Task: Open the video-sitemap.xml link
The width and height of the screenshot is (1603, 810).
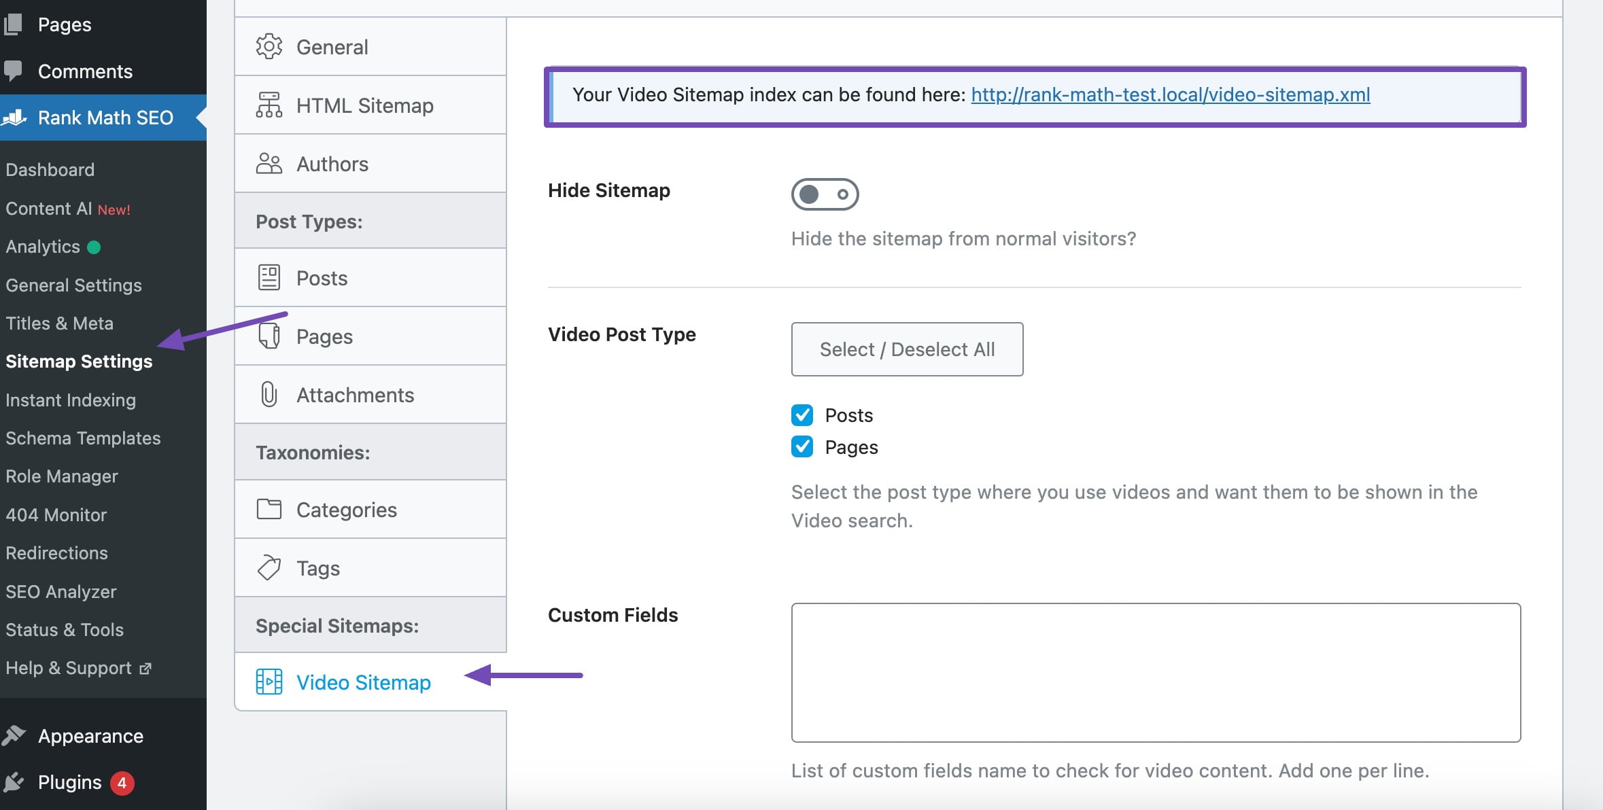Action: (1170, 94)
